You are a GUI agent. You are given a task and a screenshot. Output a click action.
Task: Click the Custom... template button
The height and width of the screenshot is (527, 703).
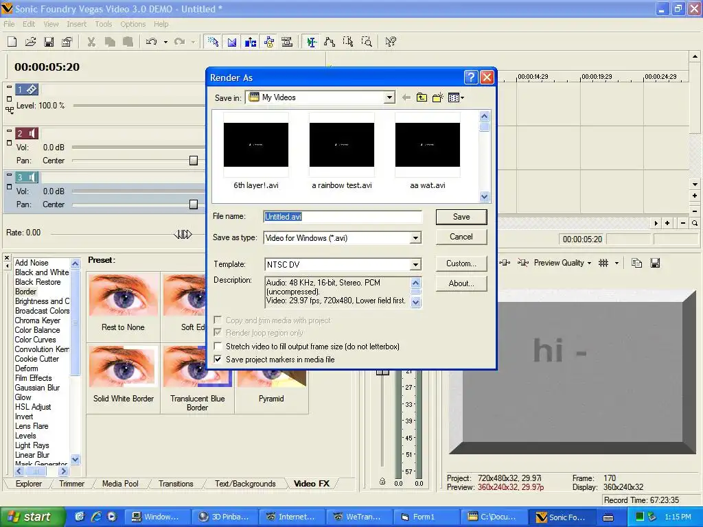pos(461,263)
